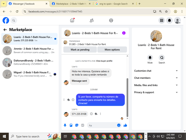Open the account profile avatar menu
The width and height of the screenshot is (186, 140).
[x=177, y=21]
